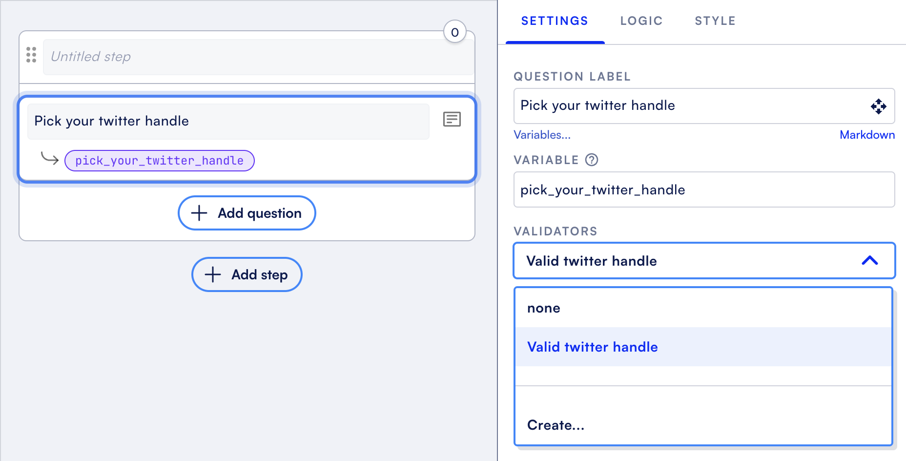Focus the Variable name input field

point(704,189)
